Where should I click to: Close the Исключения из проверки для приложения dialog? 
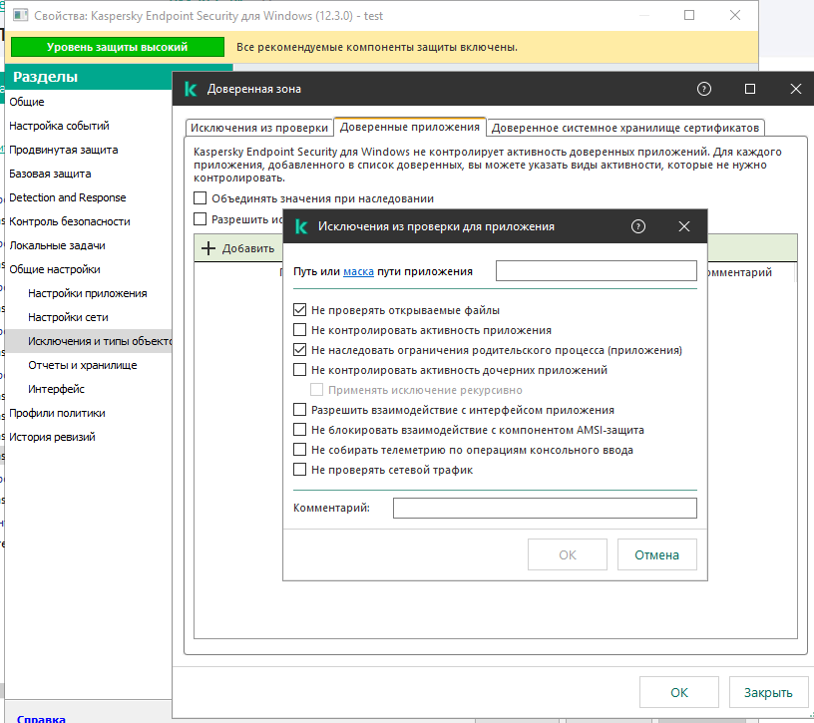(x=684, y=226)
